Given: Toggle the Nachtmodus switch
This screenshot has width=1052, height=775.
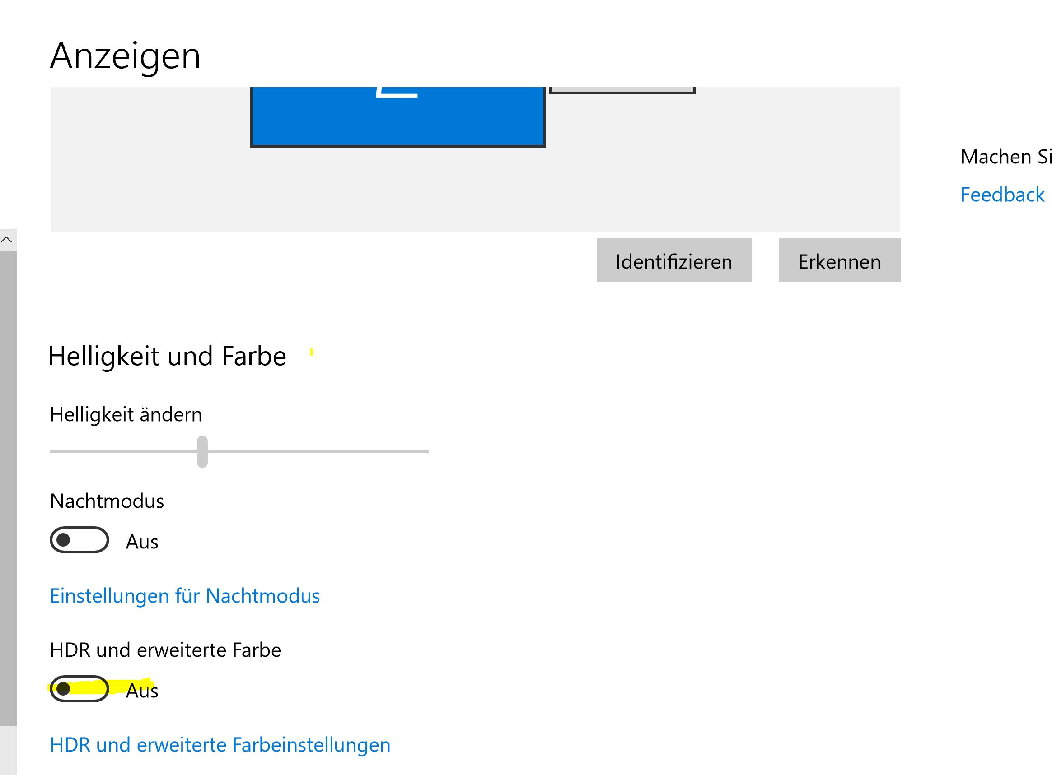Looking at the screenshot, I should (79, 540).
